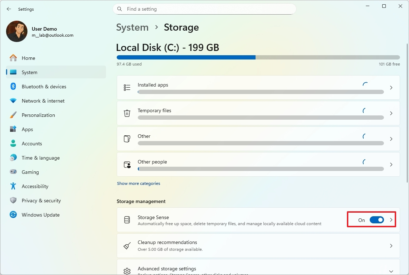Click the Cleanup recommendations broom icon

[x=127, y=246]
